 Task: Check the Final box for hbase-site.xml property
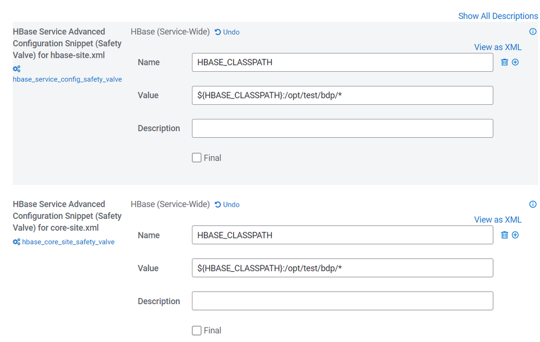197,158
